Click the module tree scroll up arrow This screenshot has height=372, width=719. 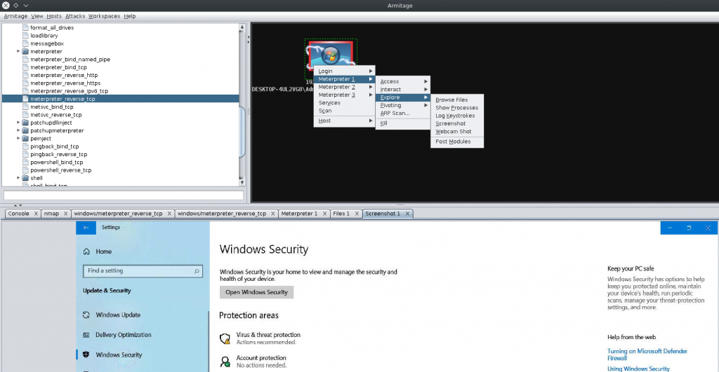pos(242,27)
